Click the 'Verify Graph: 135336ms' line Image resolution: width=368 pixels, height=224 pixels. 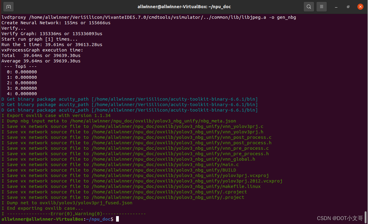52,34
